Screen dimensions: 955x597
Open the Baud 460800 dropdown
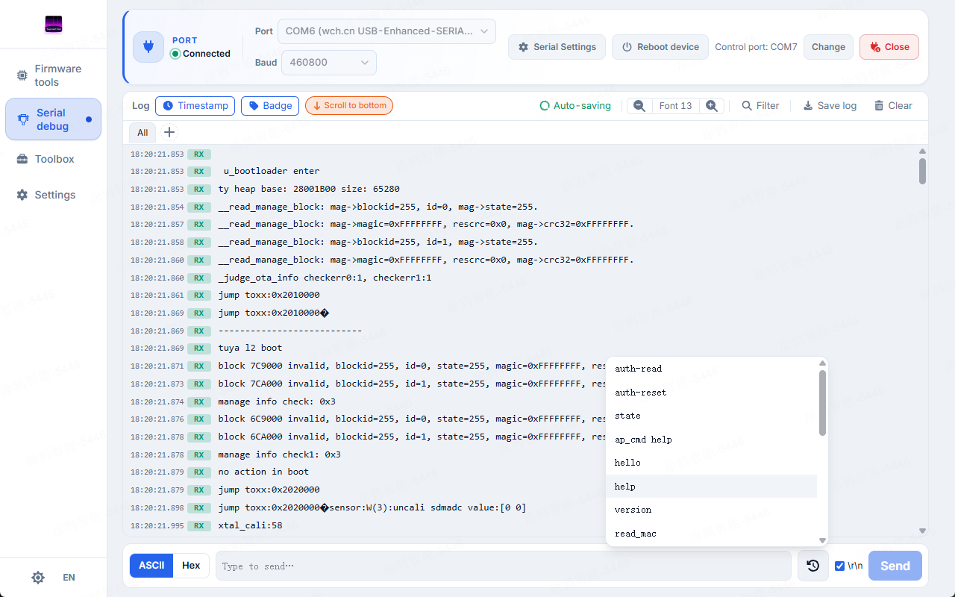coord(328,63)
